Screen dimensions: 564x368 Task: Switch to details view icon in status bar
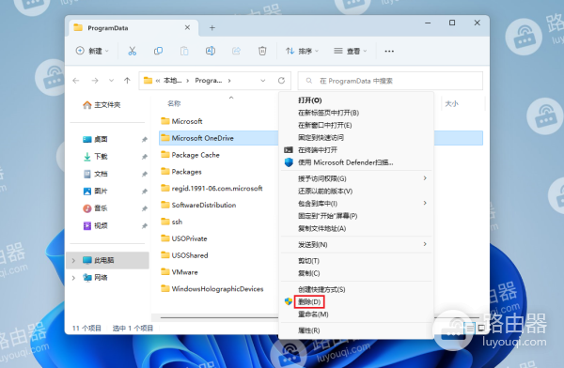coord(470,328)
